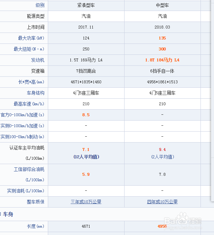Select the 变速箱 row label

pos(38,71)
